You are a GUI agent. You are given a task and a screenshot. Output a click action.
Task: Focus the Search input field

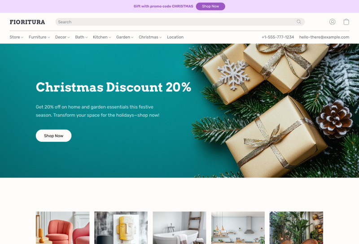[176, 22]
